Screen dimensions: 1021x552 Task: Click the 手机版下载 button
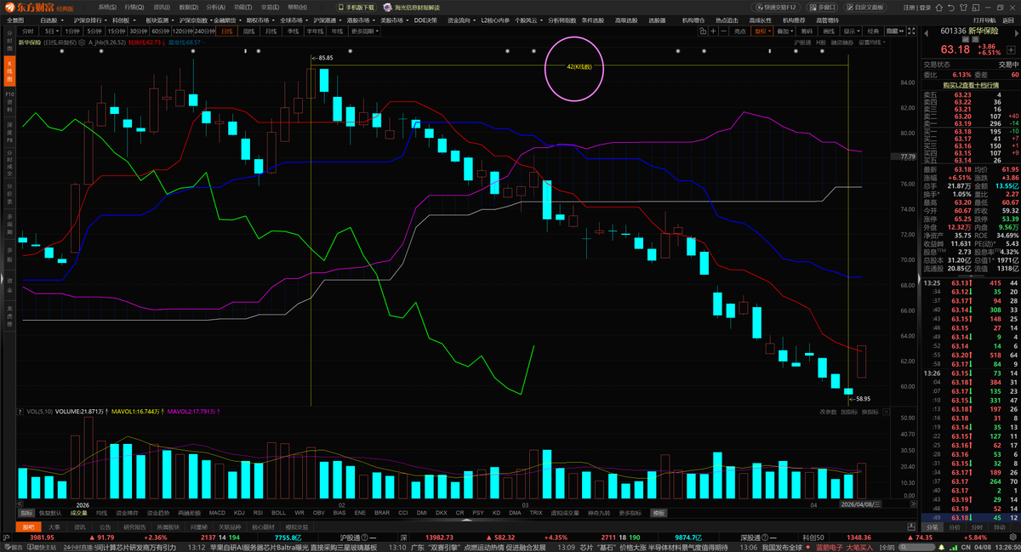pyautogui.click(x=355, y=7)
